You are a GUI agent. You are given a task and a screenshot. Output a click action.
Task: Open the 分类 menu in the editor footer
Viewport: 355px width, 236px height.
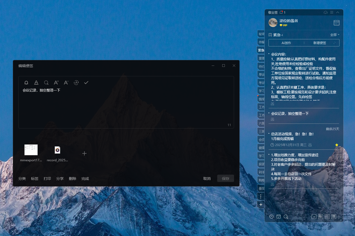coord(22,179)
